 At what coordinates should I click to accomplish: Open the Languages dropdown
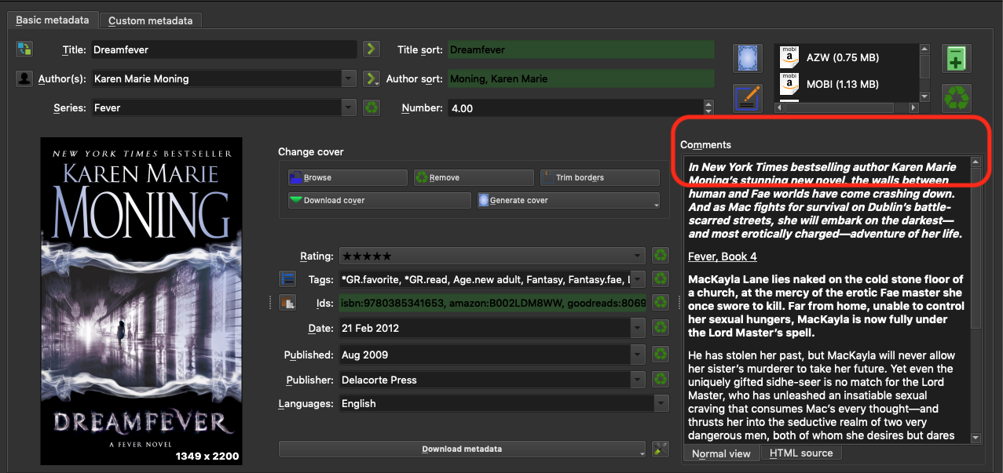661,403
